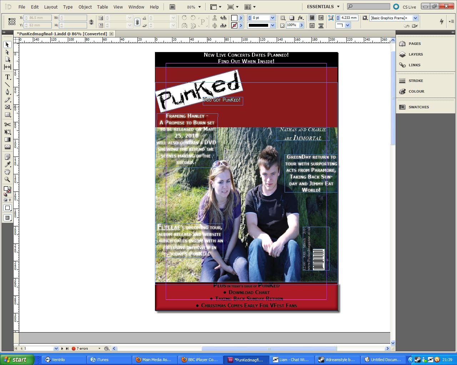
Task: Swap fill and stroke in toolbox
Action: 10,187
